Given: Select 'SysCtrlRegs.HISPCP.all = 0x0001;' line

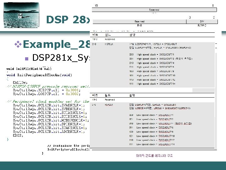Looking at the screenshot, I should (46, 90).
